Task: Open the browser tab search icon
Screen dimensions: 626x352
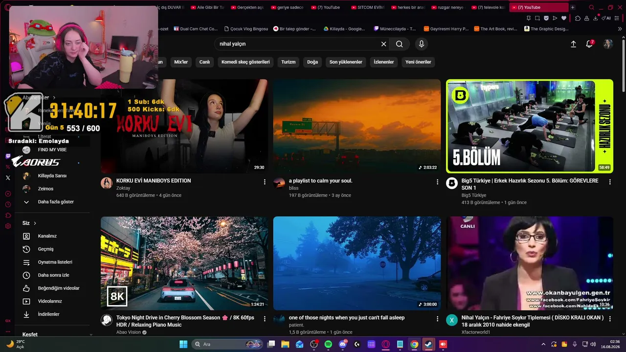Action: tap(591, 7)
